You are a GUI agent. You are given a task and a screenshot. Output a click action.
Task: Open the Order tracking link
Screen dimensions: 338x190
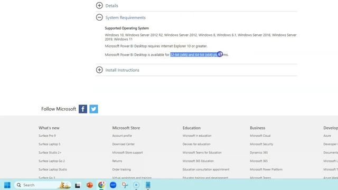(x=121, y=169)
